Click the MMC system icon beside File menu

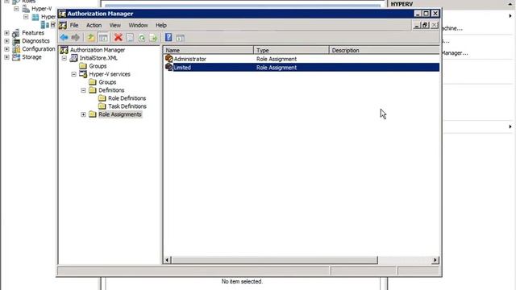click(63, 25)
